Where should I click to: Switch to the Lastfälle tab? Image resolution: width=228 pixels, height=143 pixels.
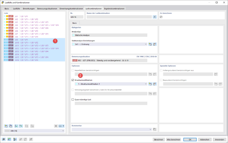tap(16, 9)
